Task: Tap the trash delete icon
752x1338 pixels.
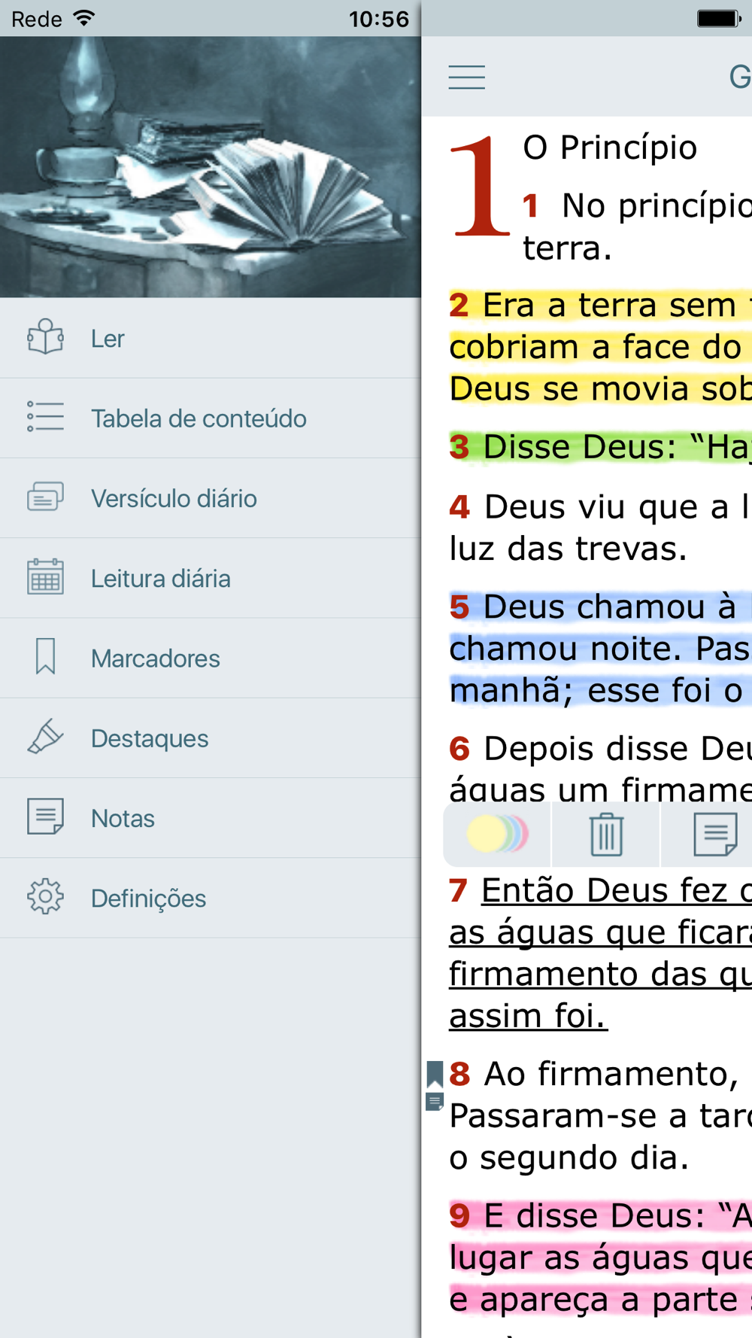Action: [606, 835]
